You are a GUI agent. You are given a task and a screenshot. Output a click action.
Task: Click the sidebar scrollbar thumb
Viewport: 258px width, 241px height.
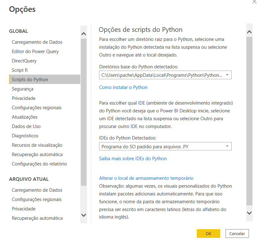(x=84, y=112)
